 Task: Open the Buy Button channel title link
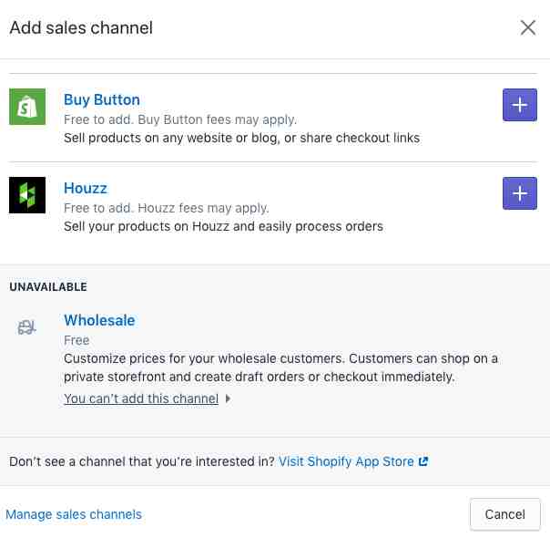click(x=102, y=100)
